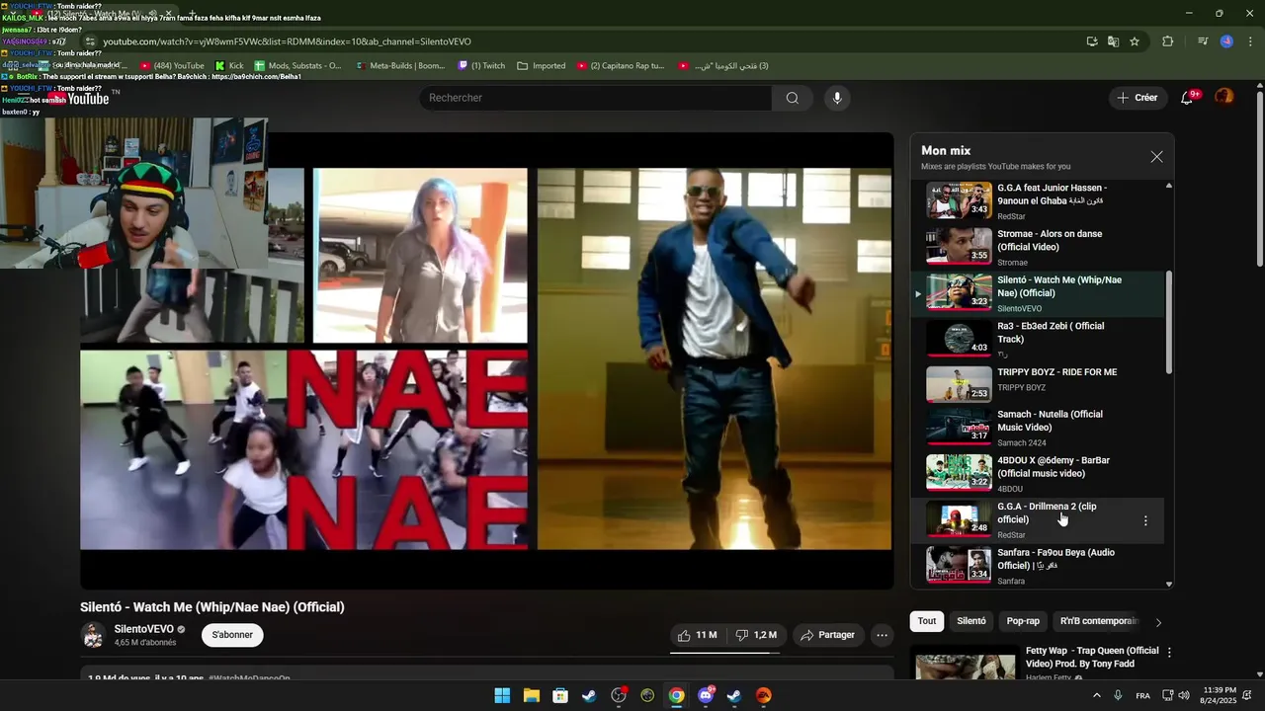Viewport: 1265px width, 711px height.
Task: Subscribe with the S'abonner button
Action: click(x=232, y=635)
